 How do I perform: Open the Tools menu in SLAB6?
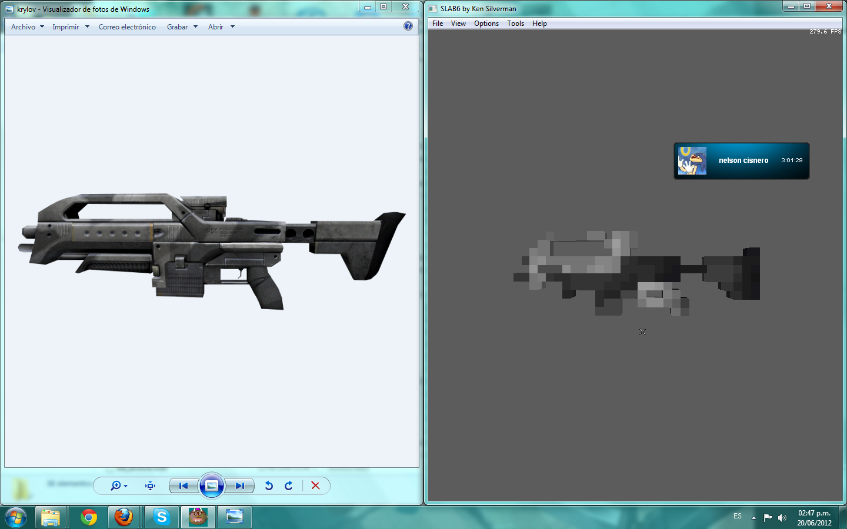tap(515, 24)
